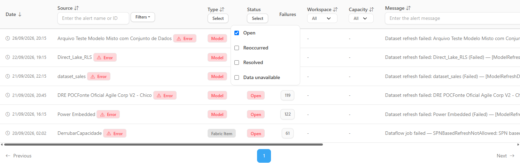Sort by Date descending arrow icon
Screen dimensions: 520x163
pyautogui.click(x=20, y=14)
